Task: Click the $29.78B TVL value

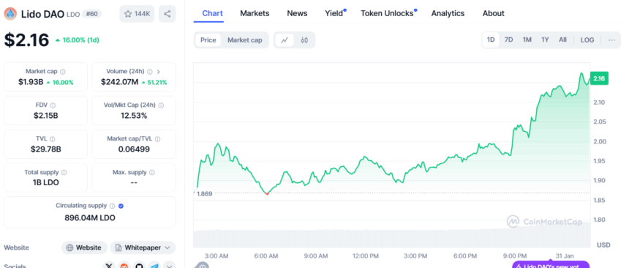Action: point(46,149)
